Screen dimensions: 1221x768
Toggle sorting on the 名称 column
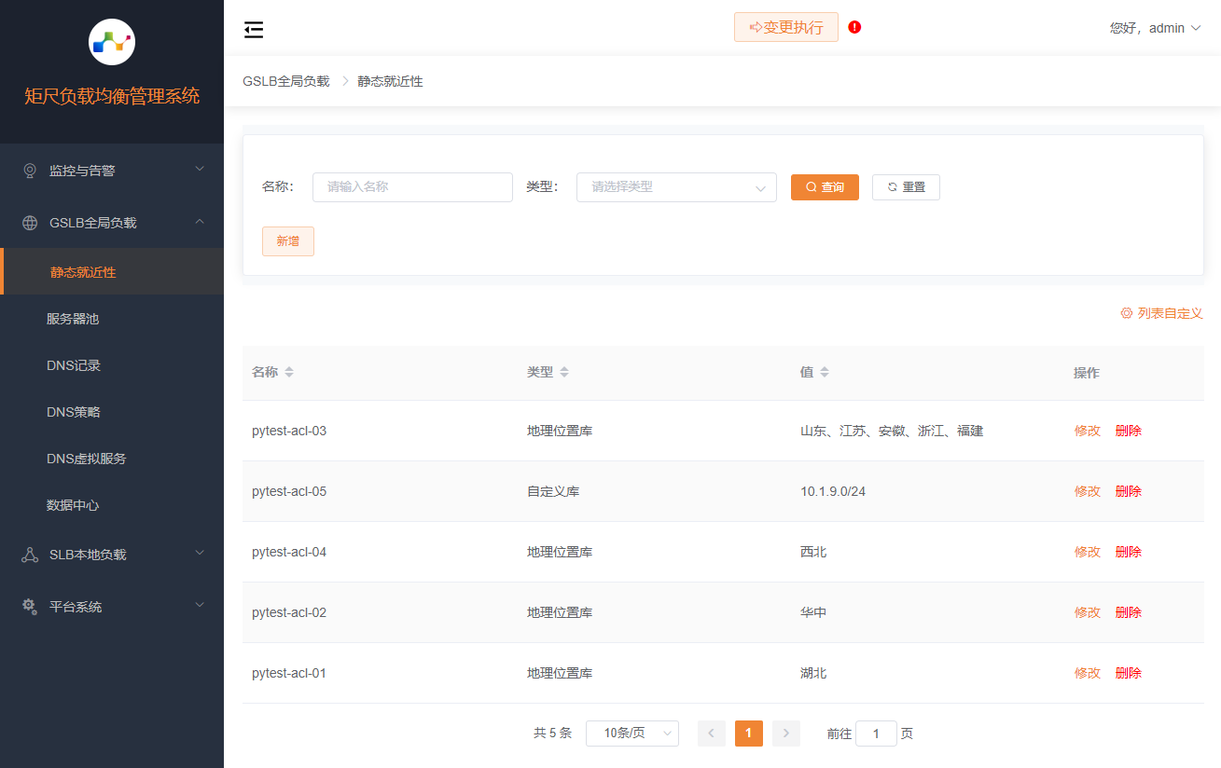[287, 371]
